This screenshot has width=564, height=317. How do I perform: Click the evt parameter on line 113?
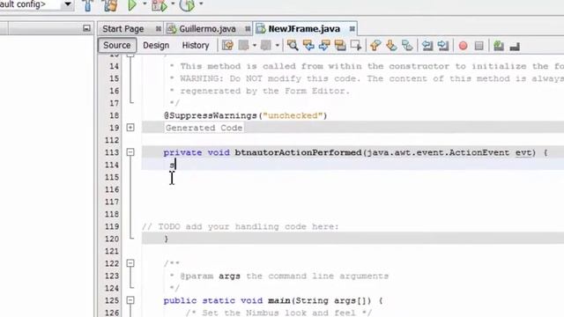pyautogui.click(x=523, y=152)
